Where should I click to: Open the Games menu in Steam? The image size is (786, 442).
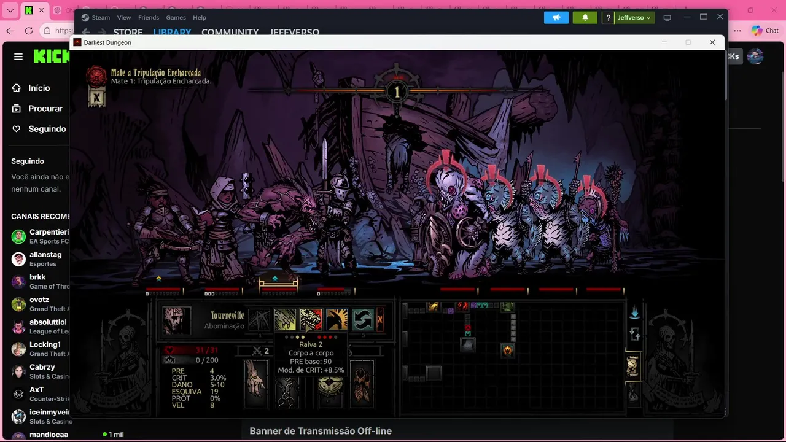[x=176, y=17]
